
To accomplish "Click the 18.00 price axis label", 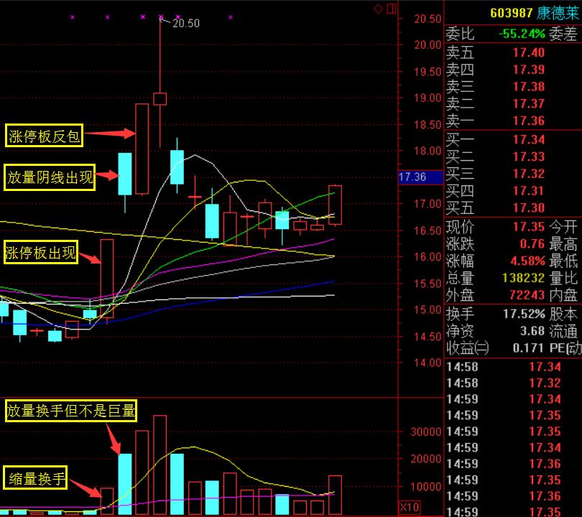I will click(428, 151).
